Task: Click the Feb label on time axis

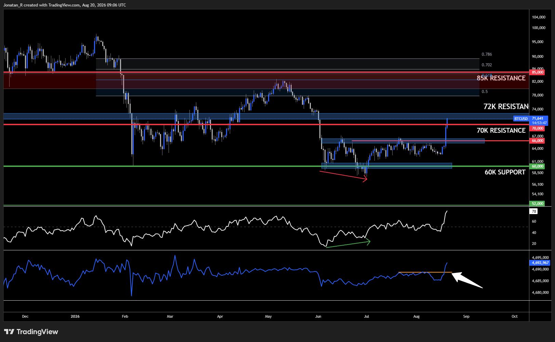Action: coord(125,316)
